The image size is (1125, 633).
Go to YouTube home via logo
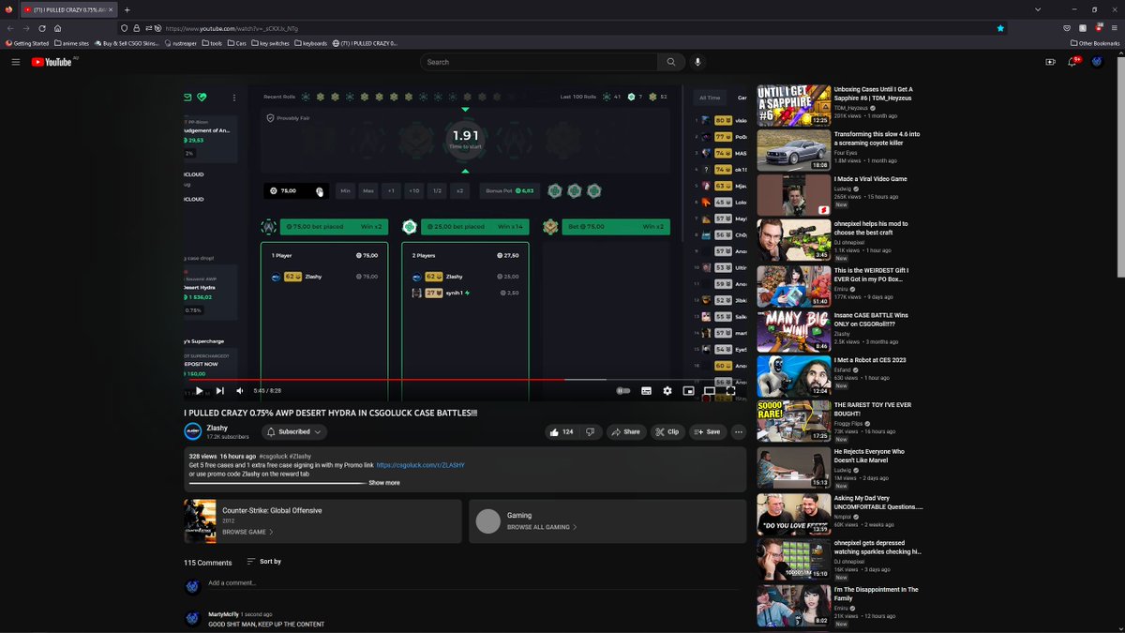[x=52, y=62]
